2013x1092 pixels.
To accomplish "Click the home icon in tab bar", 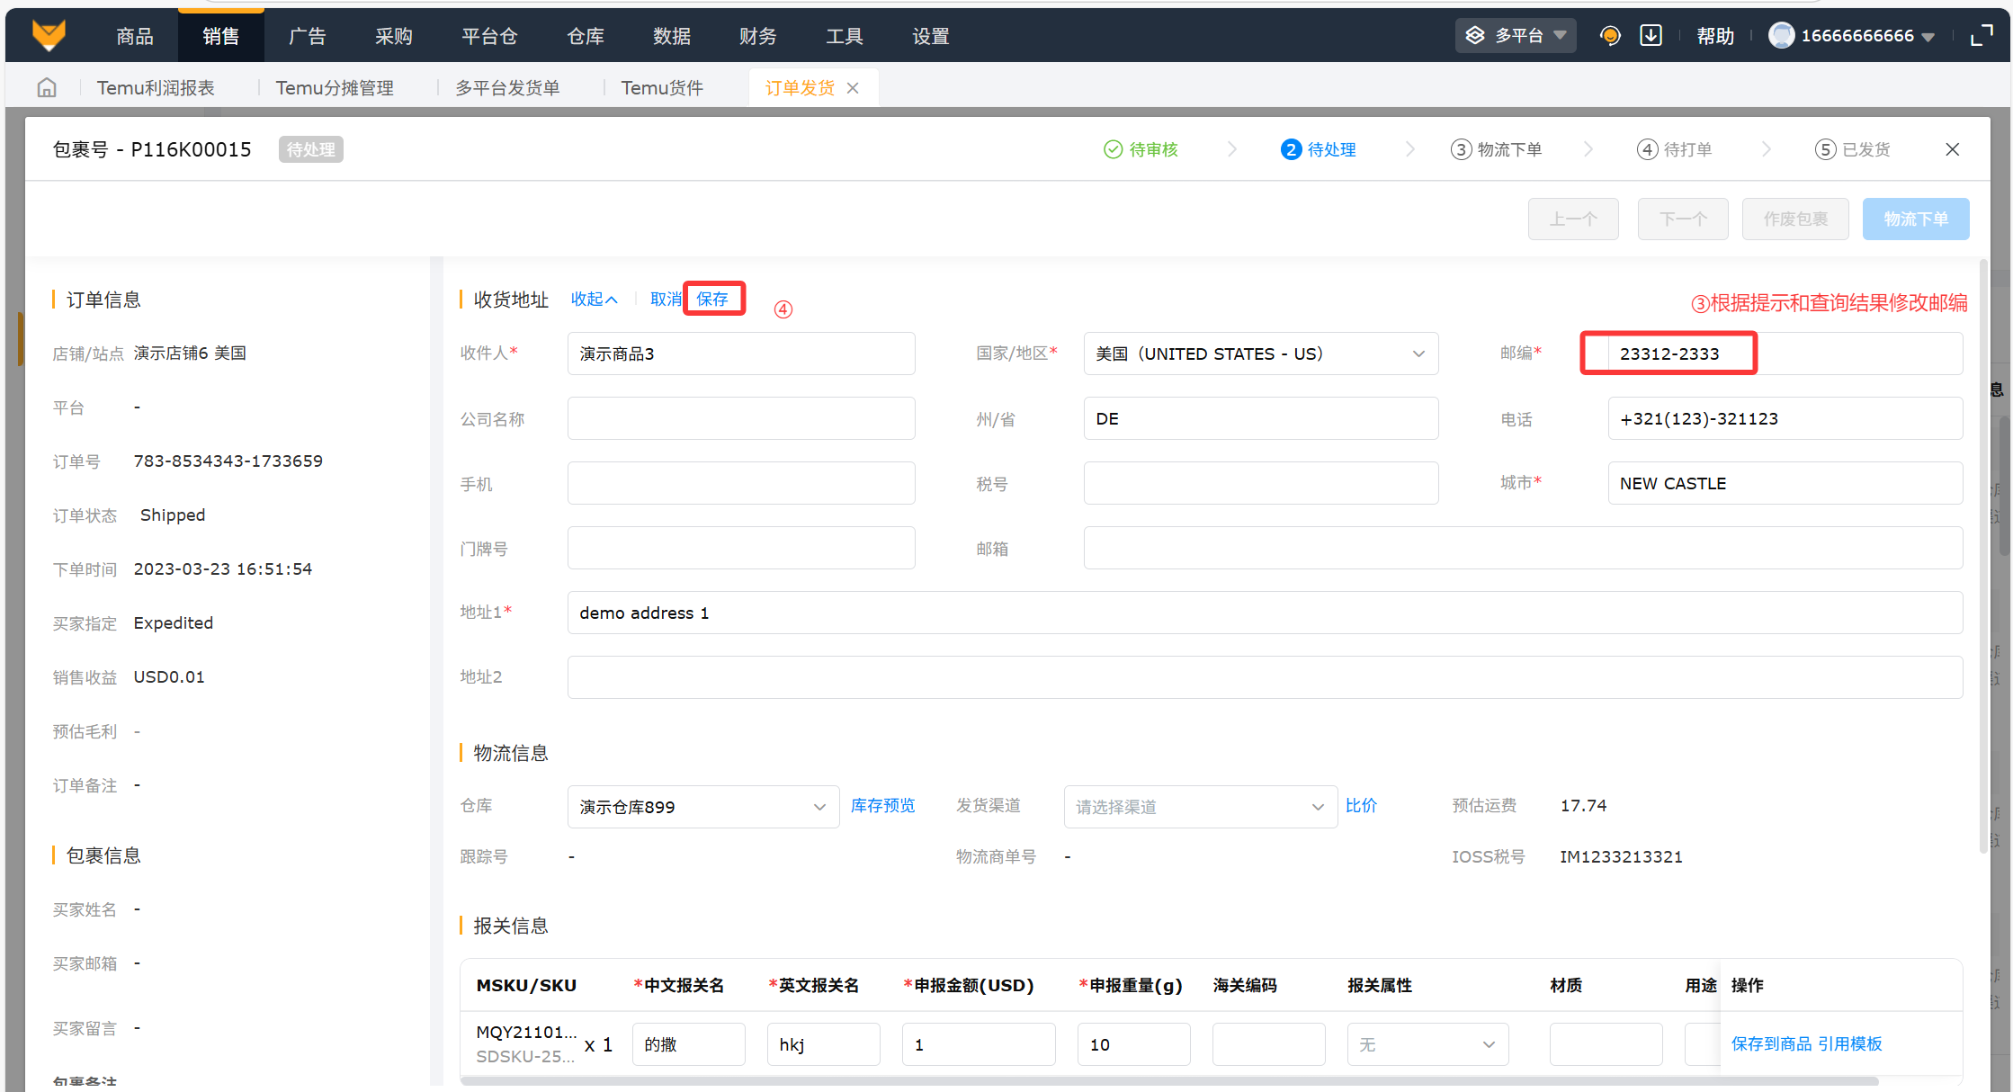I will pos(47,87).
